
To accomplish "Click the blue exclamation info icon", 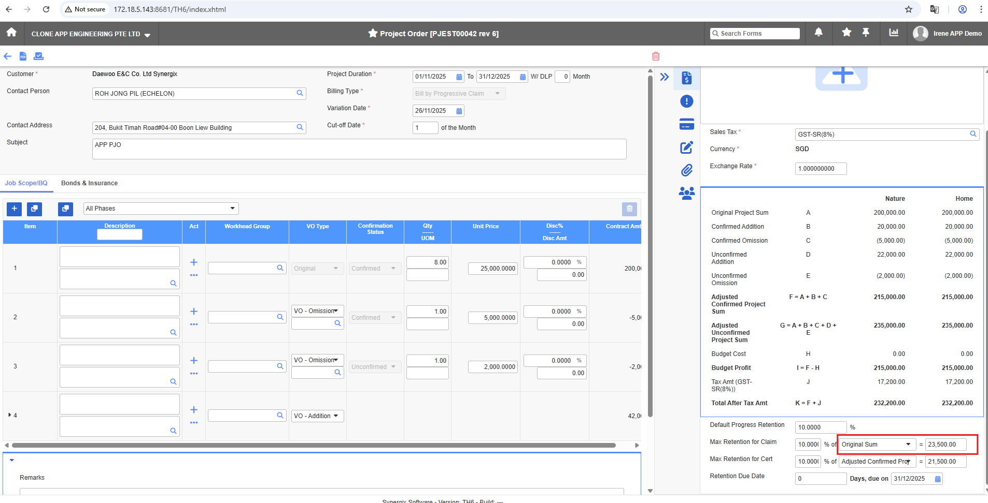I will coord(686,101).
